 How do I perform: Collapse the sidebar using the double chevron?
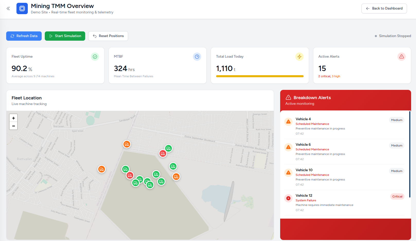(8, 8)
